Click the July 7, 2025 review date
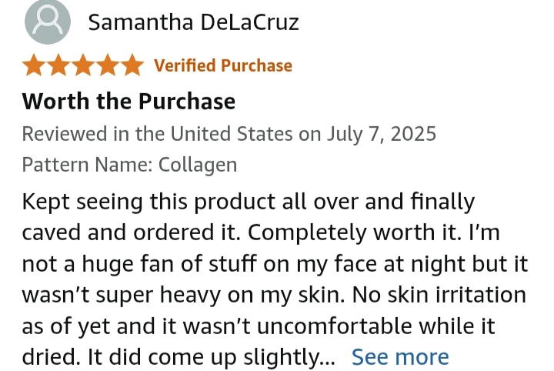554x371 pixels. coord(382,134)
